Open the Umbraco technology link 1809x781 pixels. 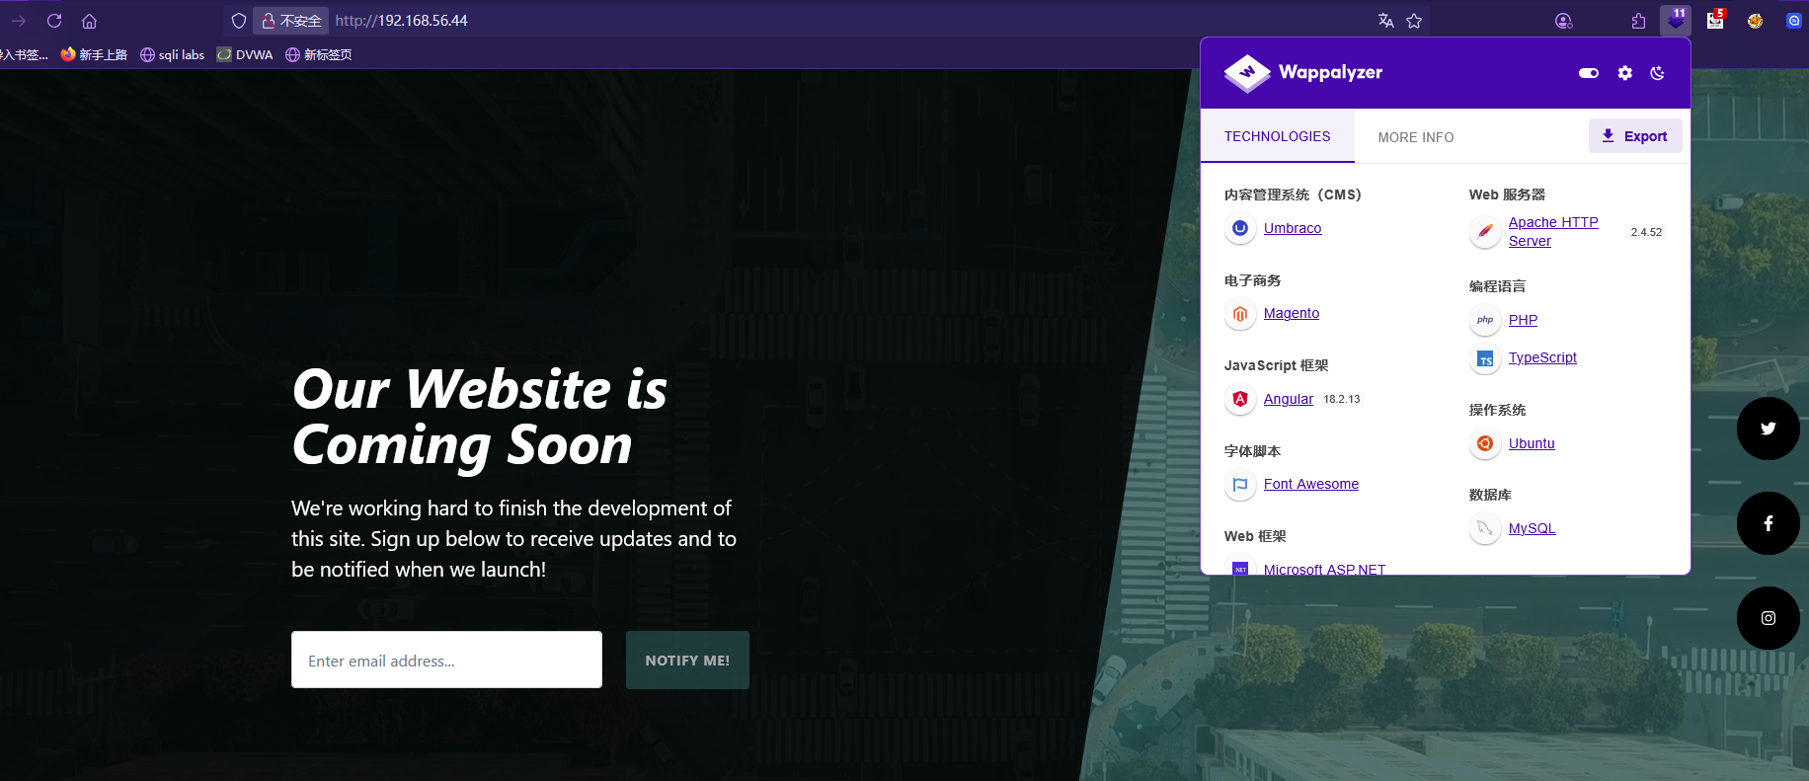click(x=1292, y=228)
